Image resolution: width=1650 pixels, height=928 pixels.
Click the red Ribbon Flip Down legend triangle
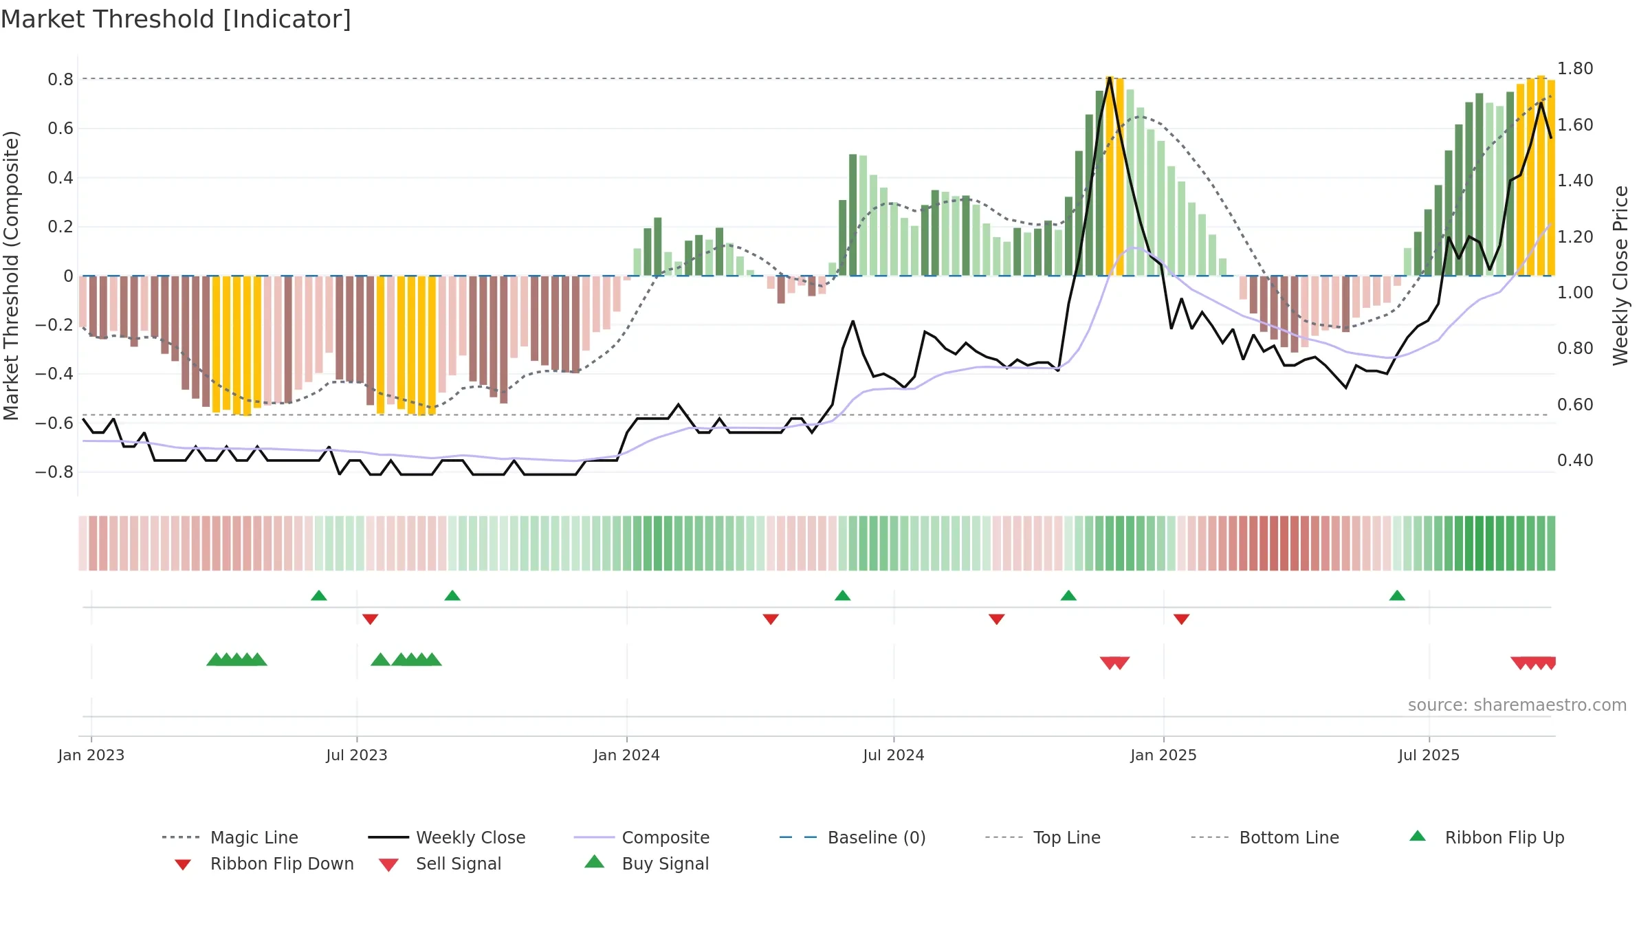pos(183,865)
